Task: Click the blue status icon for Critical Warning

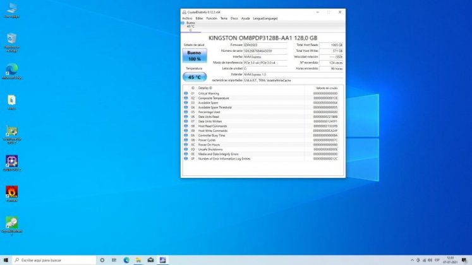Action: tap(186, 93)
